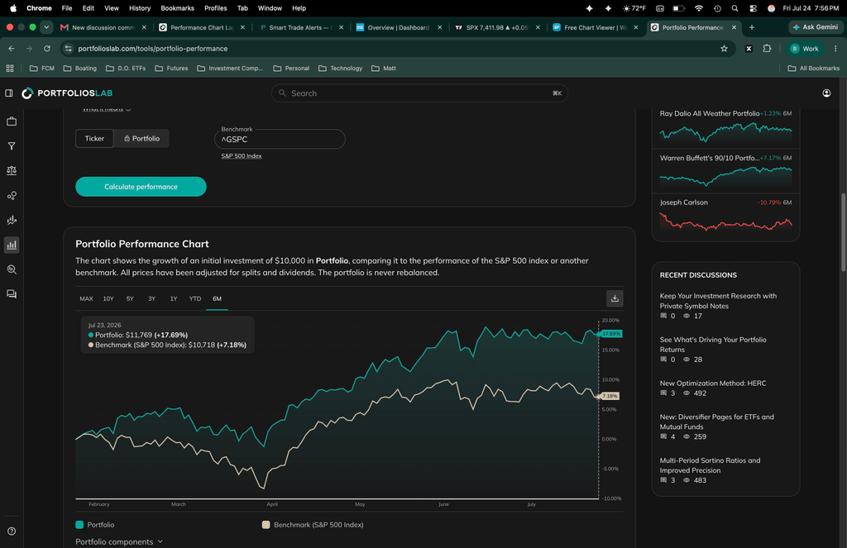
Task: Open the tab search dropdown arrow
Action: click(46, 27)
